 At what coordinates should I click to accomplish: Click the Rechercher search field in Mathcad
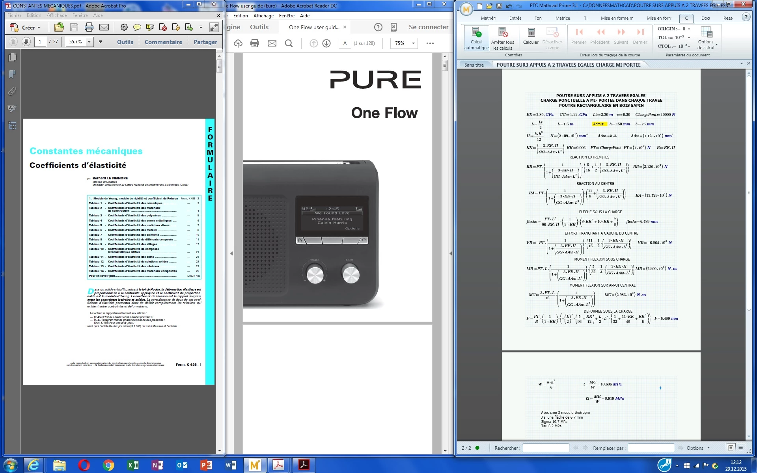[546, 448]
